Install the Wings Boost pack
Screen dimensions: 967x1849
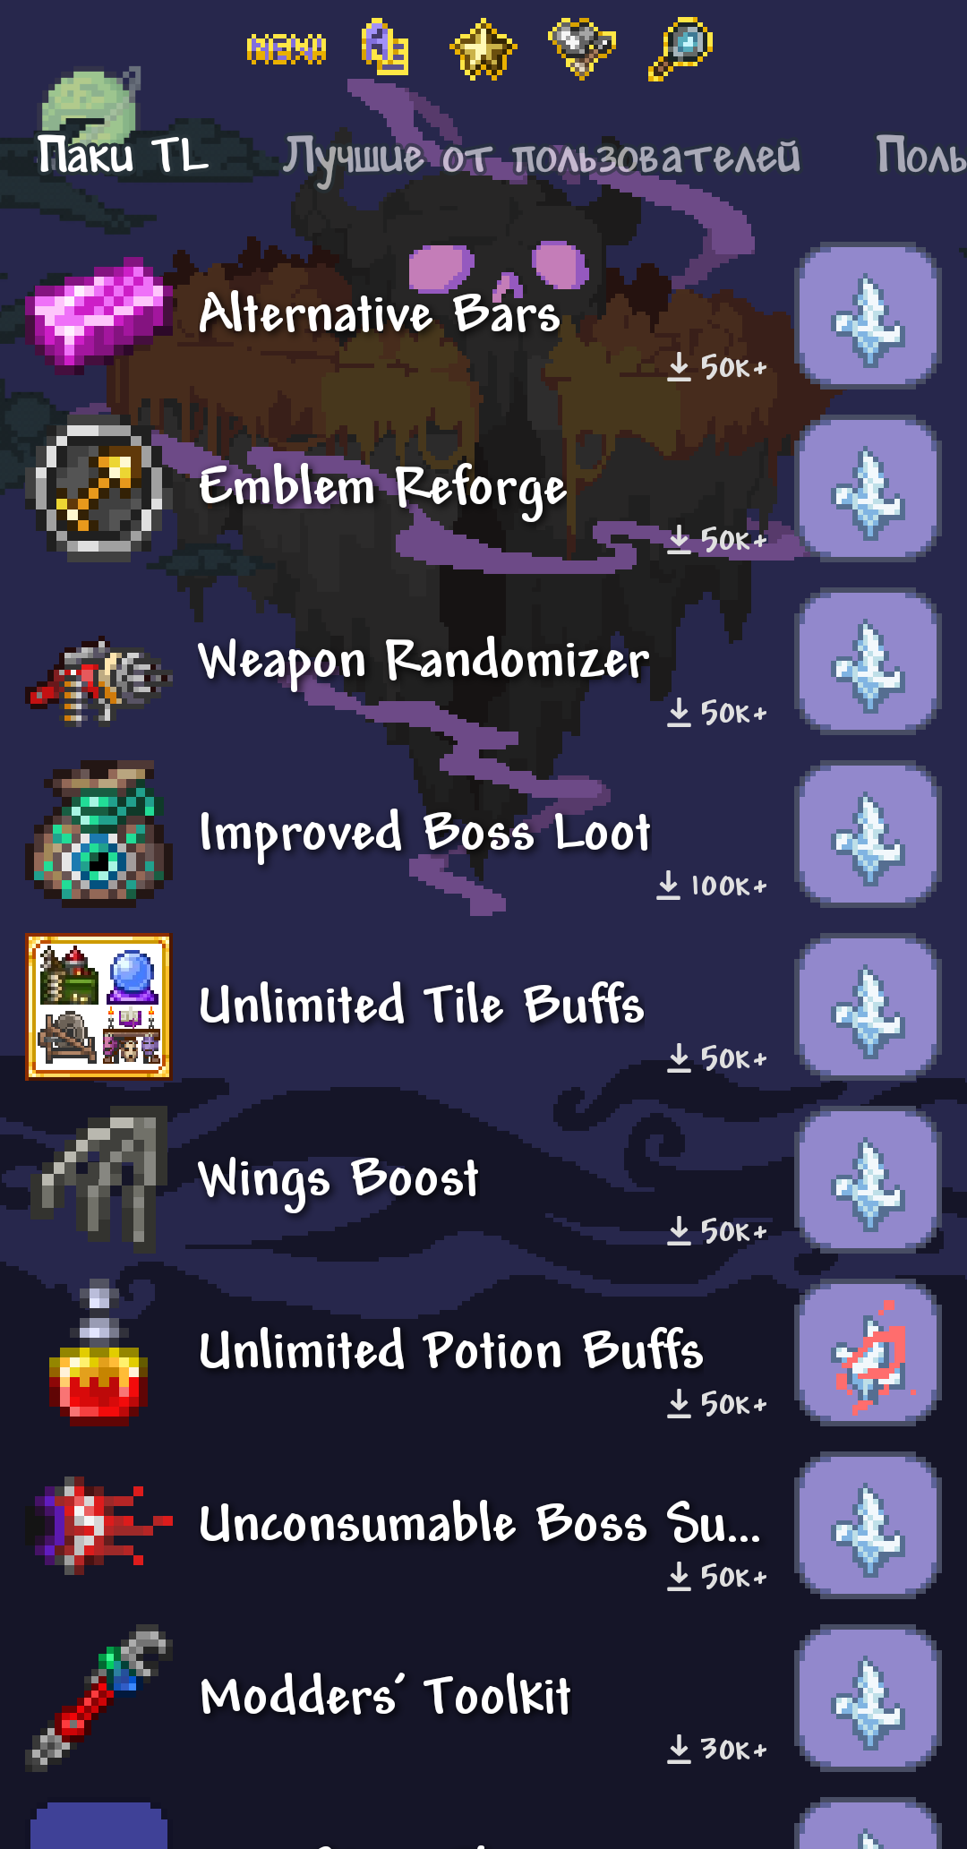[x=868, y=1182]
